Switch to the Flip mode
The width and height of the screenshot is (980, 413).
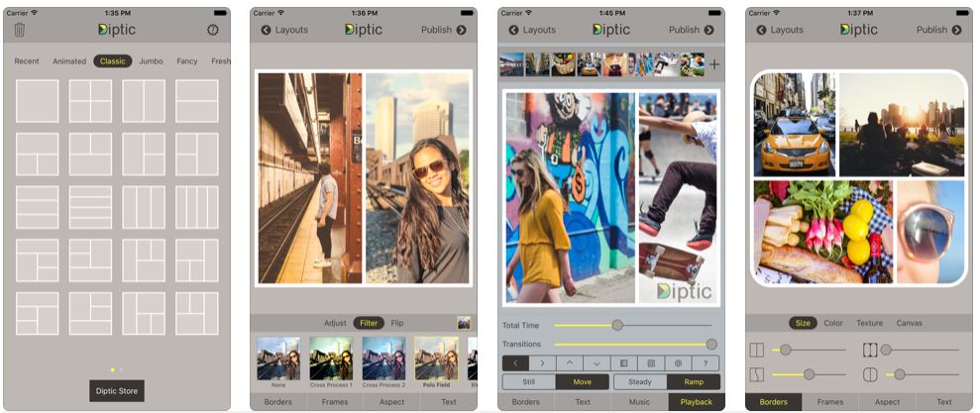(x=397, y=323)
